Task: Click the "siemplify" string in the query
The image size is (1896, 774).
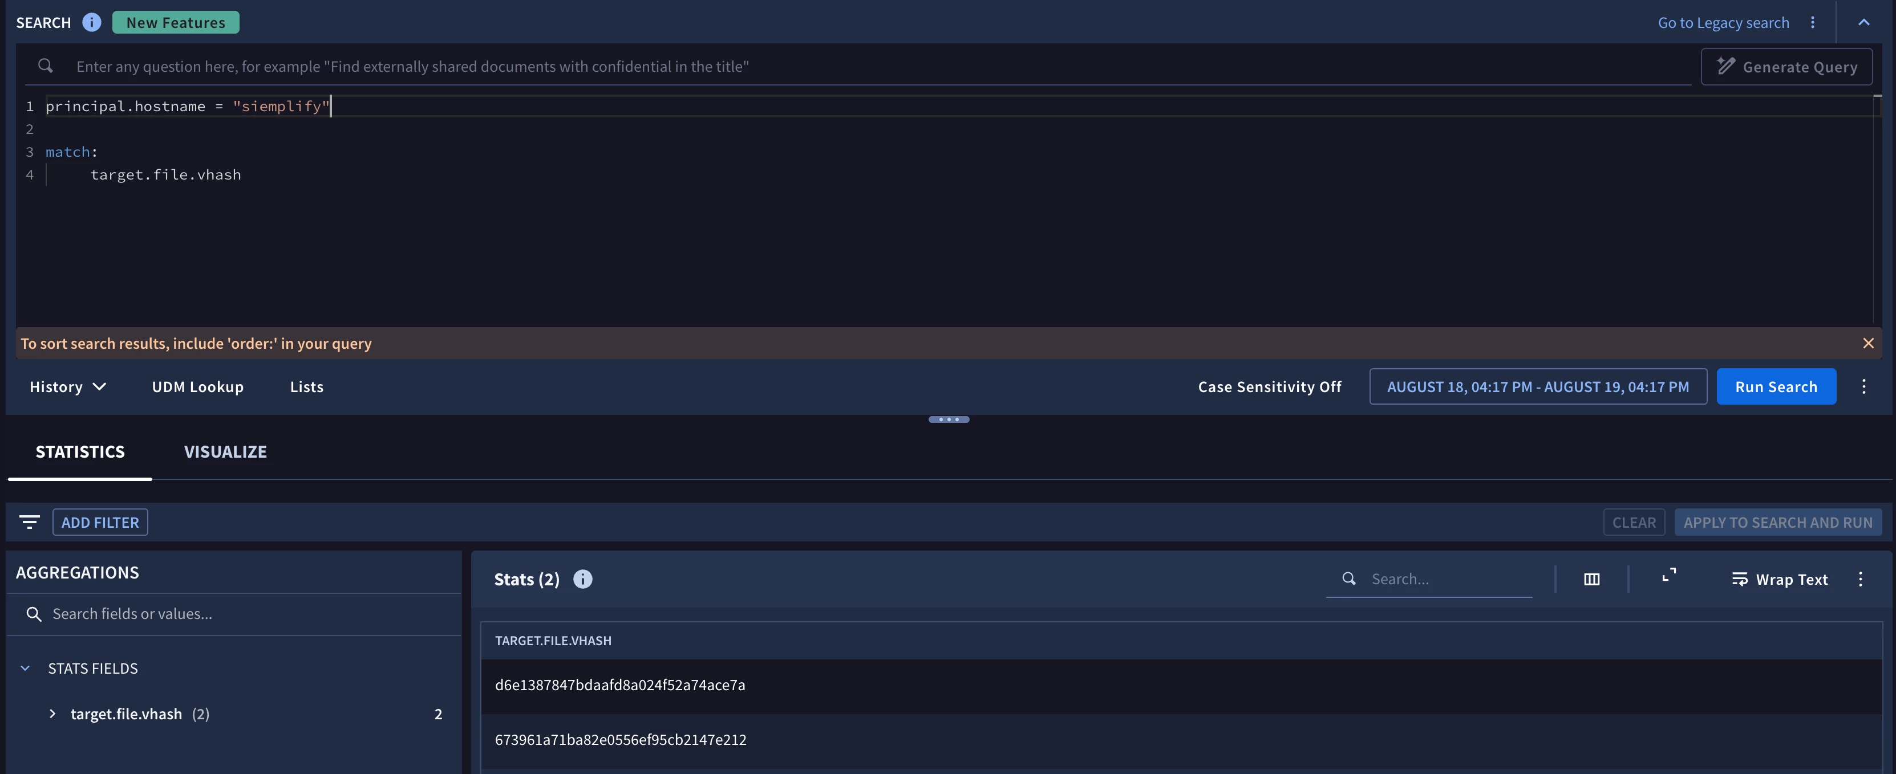Action: [281, 106]
